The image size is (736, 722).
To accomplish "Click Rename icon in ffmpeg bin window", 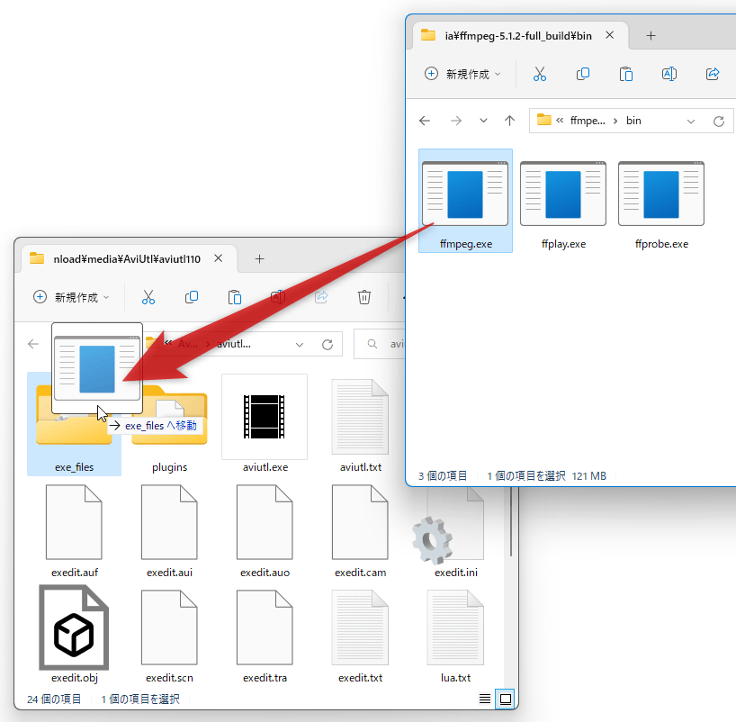I will point(669,74).
